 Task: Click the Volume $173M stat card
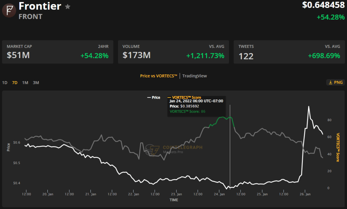click(x=173, y=52)
